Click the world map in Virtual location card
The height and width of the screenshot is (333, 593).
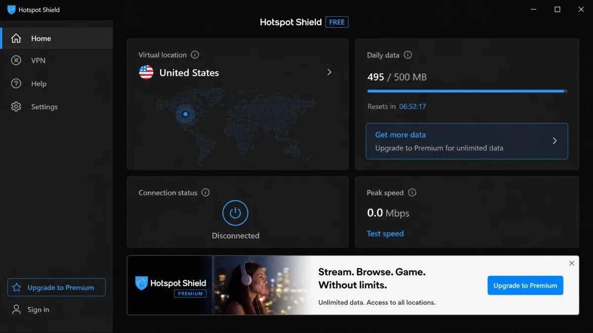click(237, 126)
